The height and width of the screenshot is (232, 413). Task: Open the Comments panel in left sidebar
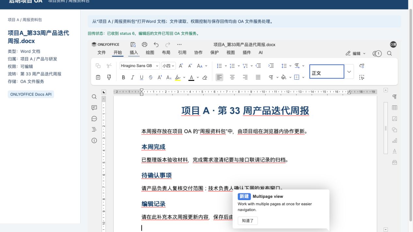coord(94,108)
